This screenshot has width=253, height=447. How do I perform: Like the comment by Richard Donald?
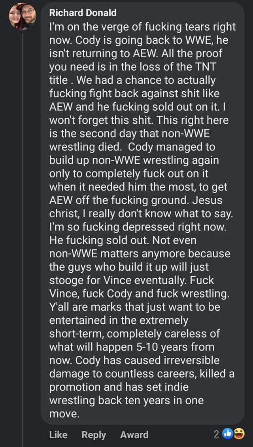click(x=58, y=435)
